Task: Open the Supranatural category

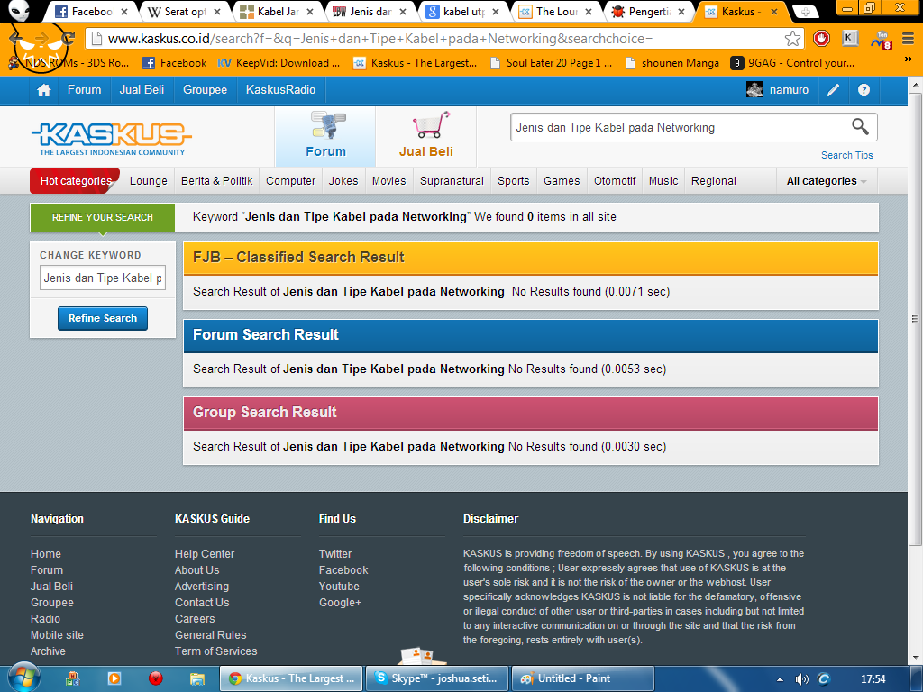Action: (452, 181)
